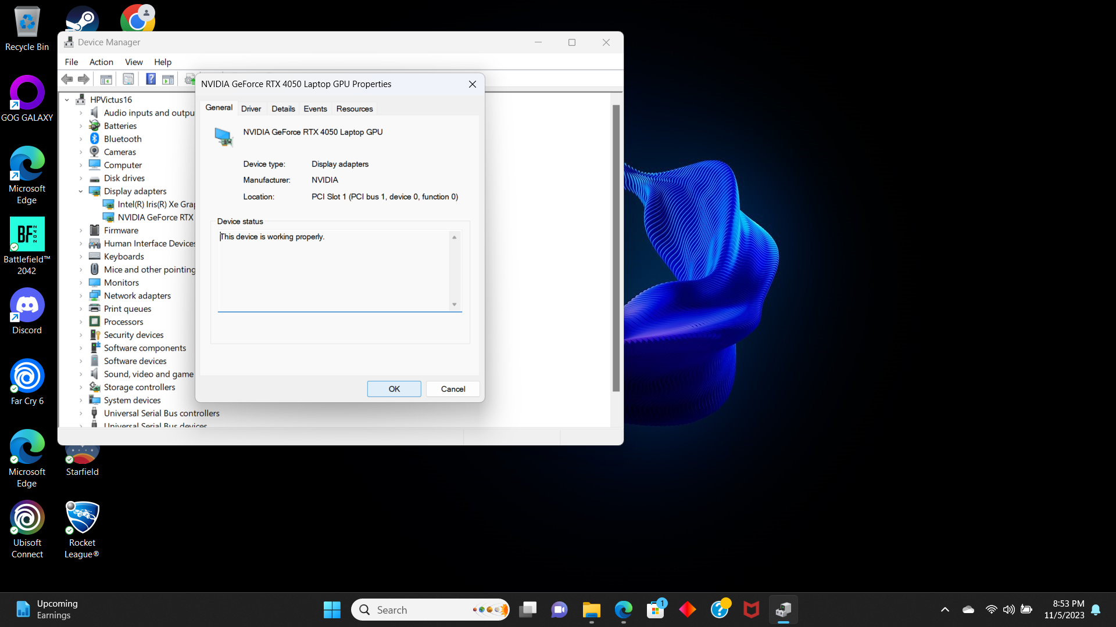Click the Device Manager back navigation icon
Viewport: 1116px width, 627px height.
[x=67, y=80]
